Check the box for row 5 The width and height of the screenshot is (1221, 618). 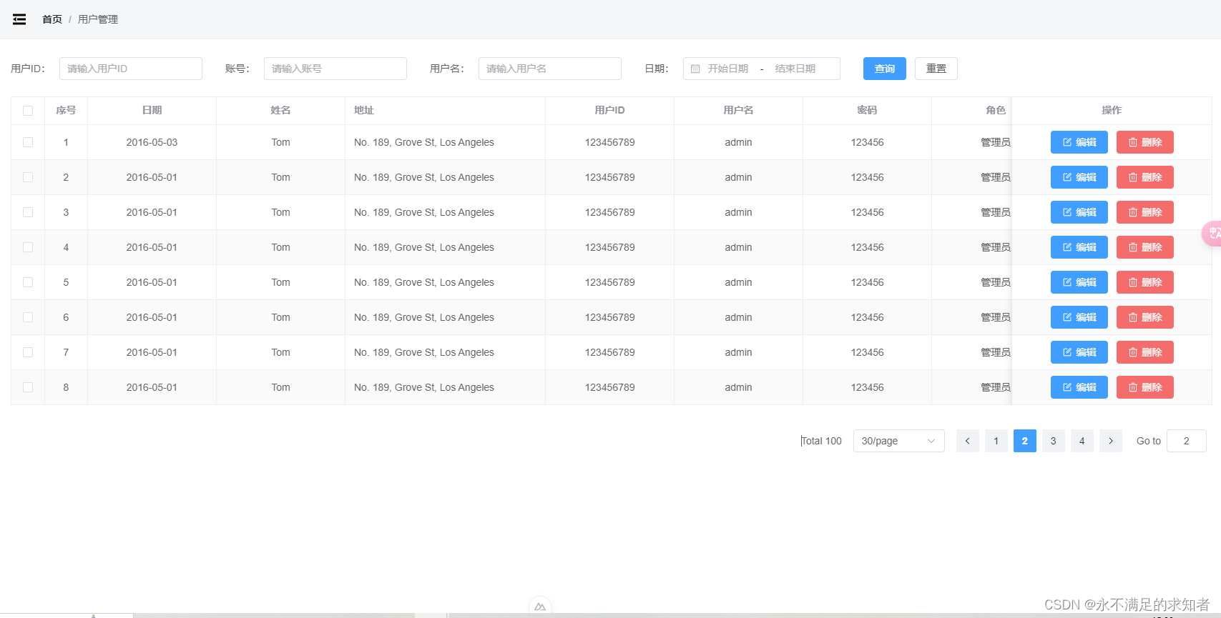point(28,282)
